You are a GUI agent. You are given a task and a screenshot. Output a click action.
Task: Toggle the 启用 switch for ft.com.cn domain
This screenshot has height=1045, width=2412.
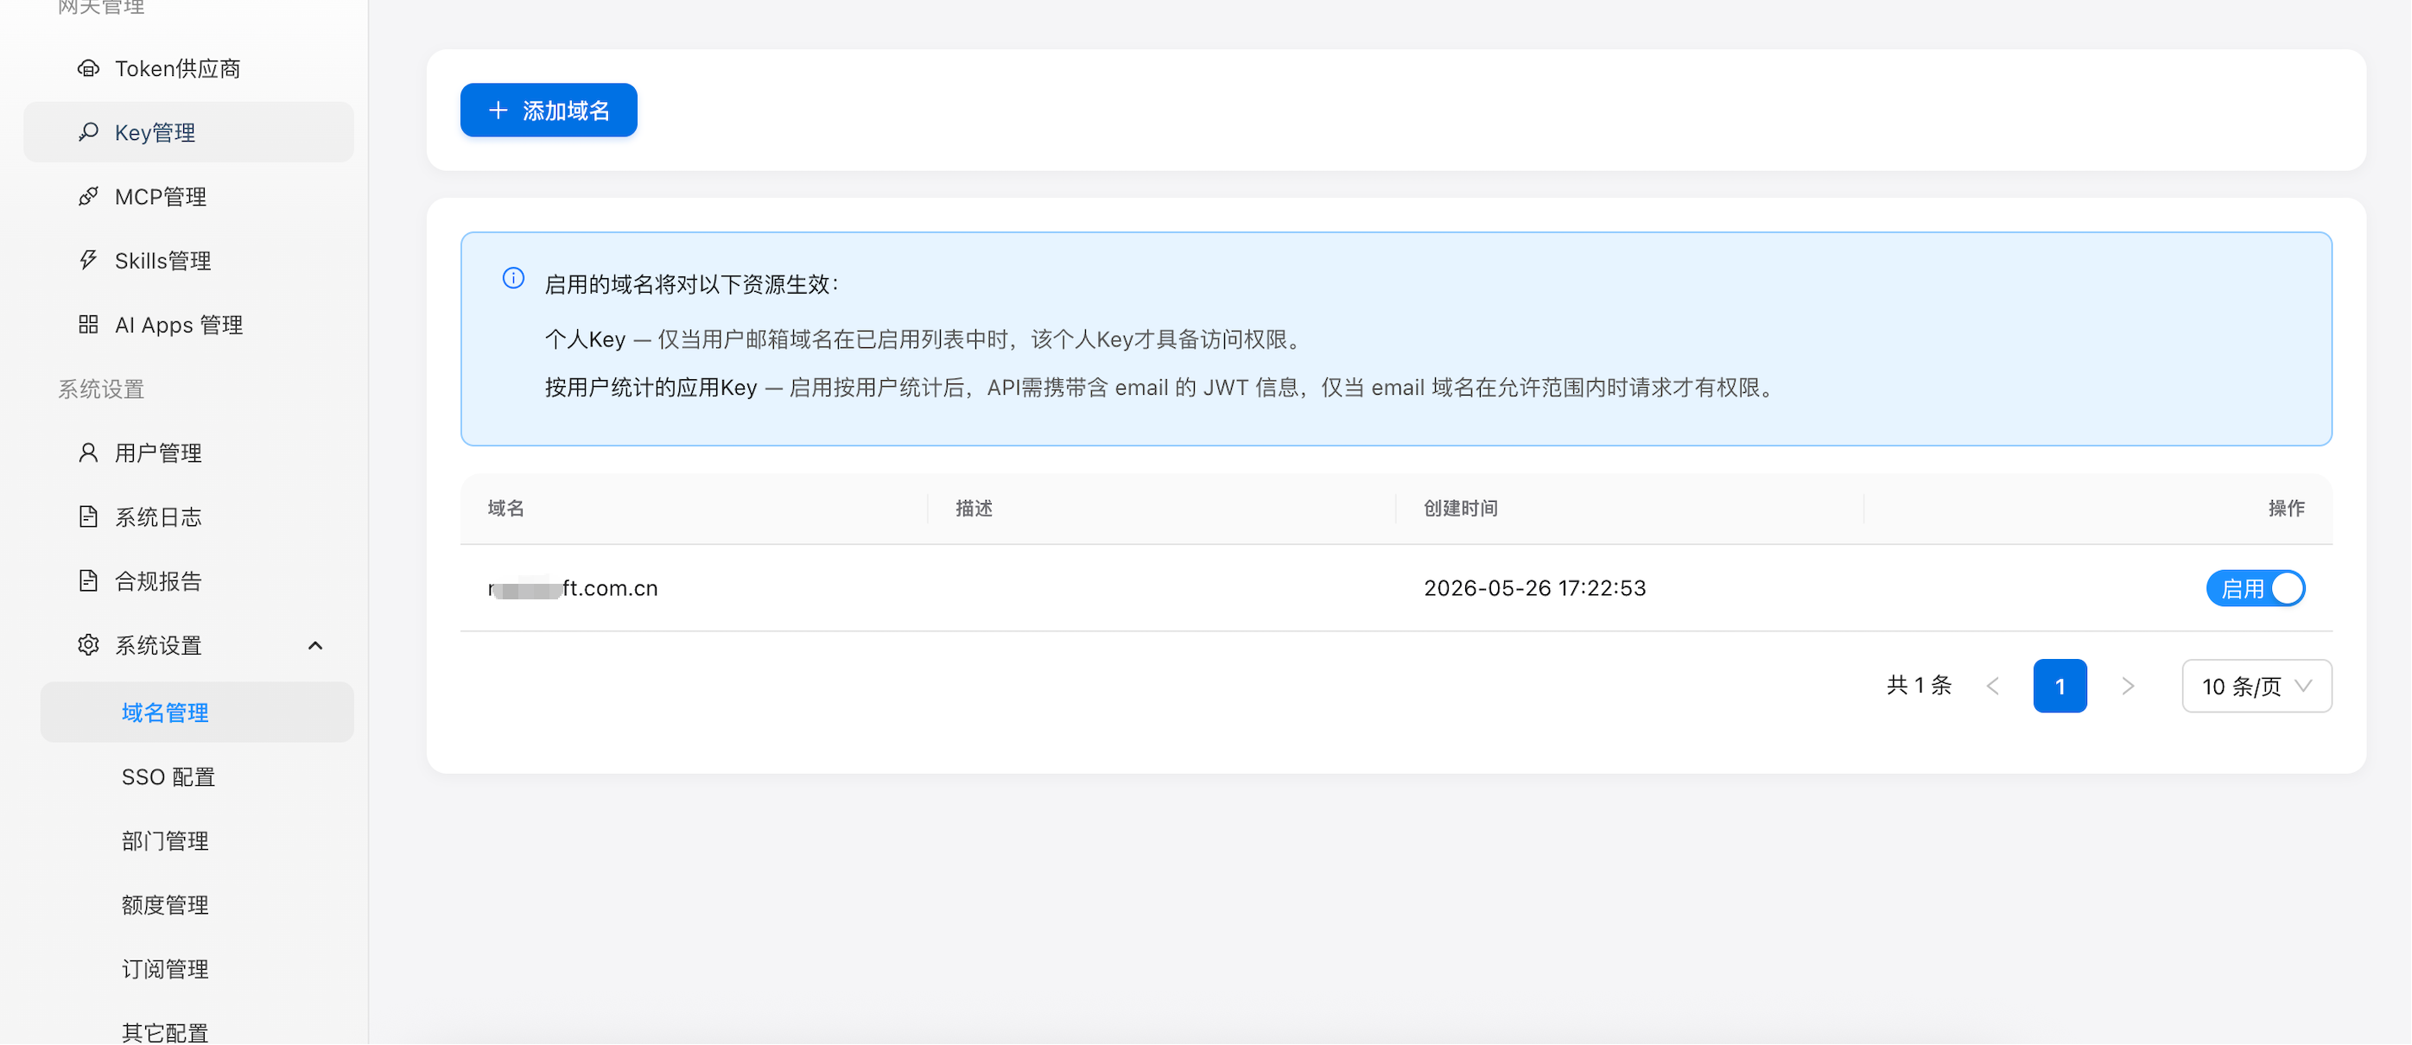(x=2255, y=588)
